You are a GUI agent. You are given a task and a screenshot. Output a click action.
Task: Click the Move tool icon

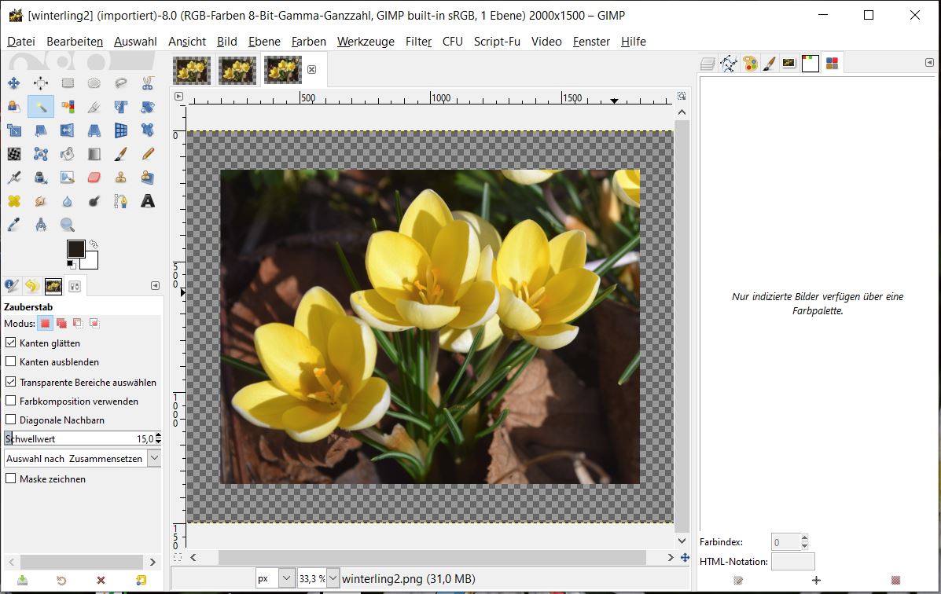tap(14, 83)
